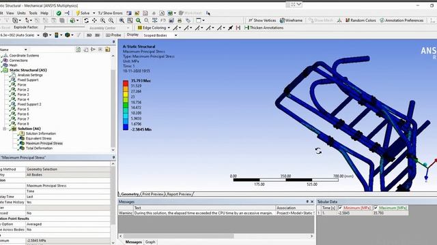Toggle Show Vertices option
Screen dimensions: 437x245
click(262, 20)
